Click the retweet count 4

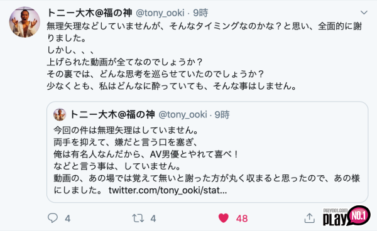(153, 218)
